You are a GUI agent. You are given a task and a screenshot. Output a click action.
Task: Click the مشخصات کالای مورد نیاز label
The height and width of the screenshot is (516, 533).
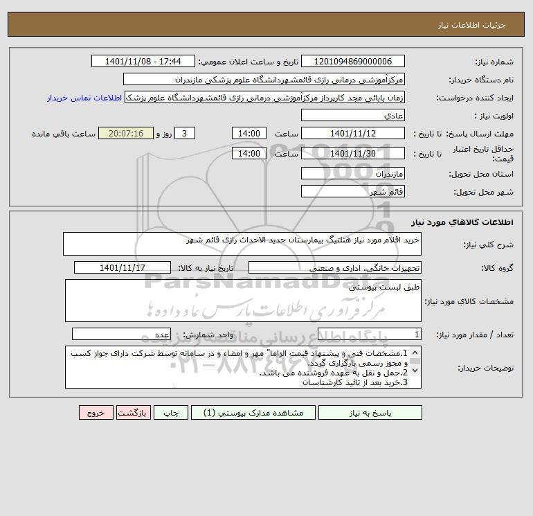coord(469,301)
